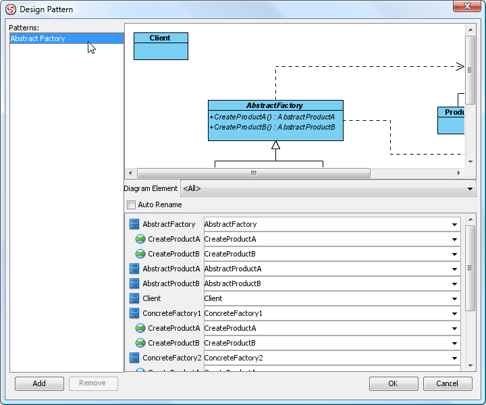Click the element list up scroll arrow
Image resolution: width=486 pixels, height=405 pixels.
tap(470, 219)
